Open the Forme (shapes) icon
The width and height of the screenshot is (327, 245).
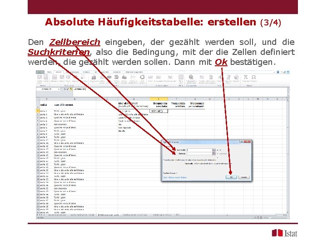68,77
